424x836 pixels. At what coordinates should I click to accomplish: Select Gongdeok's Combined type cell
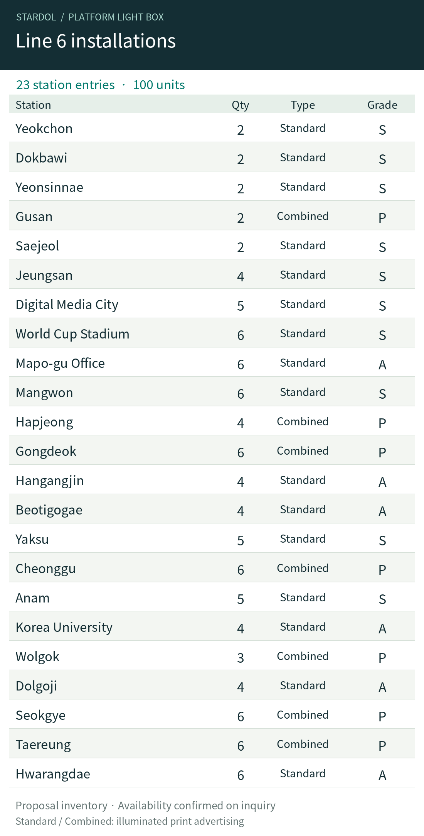303,451
